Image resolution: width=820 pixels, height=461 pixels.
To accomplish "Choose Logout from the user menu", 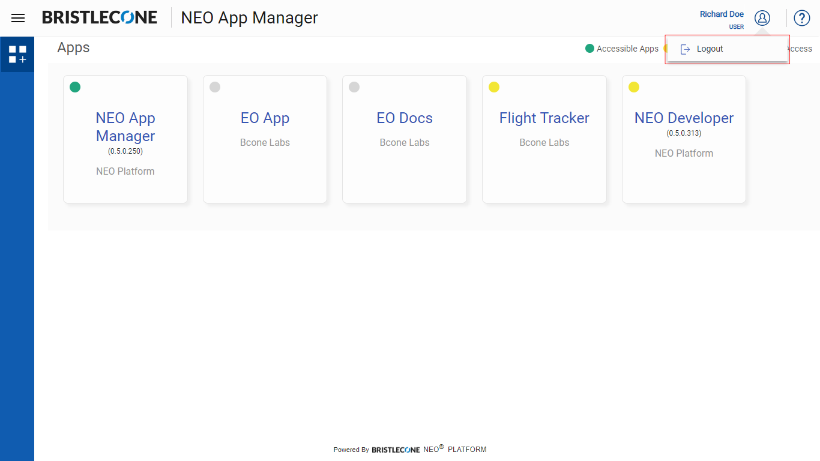I will (x=727, y=49).
